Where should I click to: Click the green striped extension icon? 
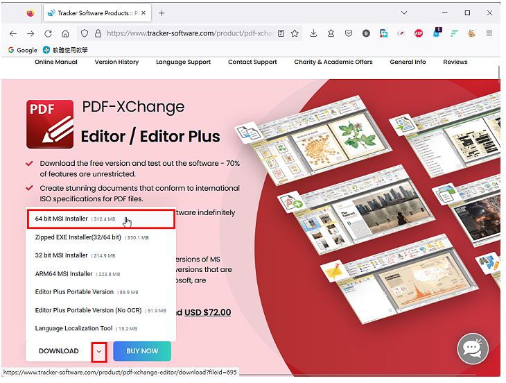pyautogui.click(x=454, y=33)
